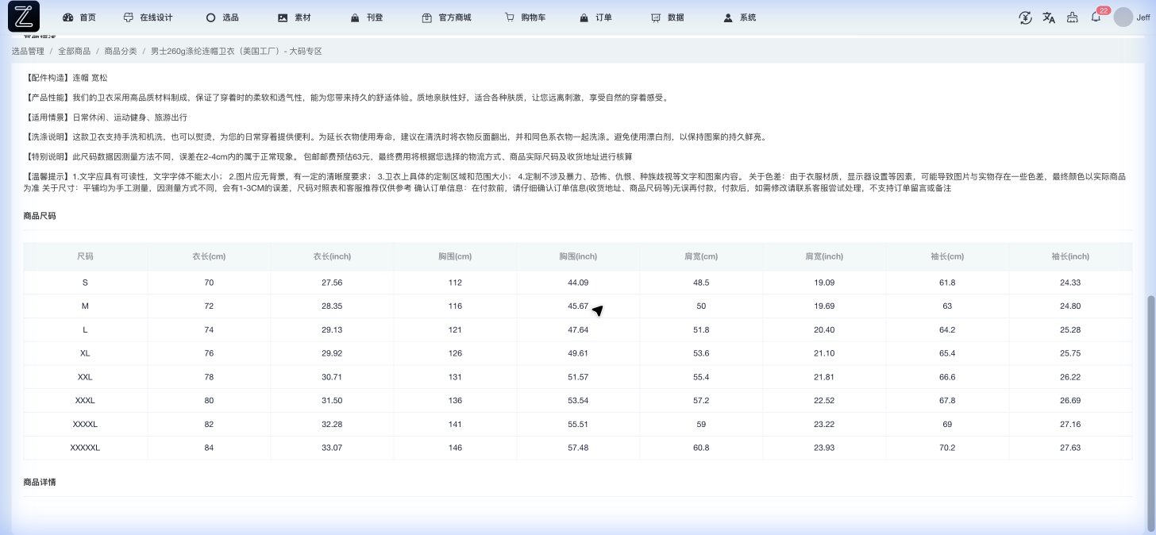Navigate to 商品分类 breadcrumb
Image resolution: width=1156 pixels, height=535 pixels.
[x=121, y=51]
